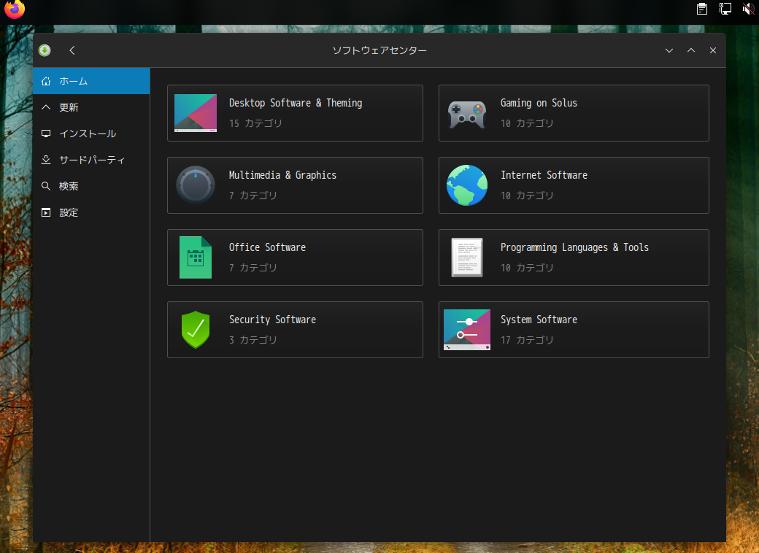Viewport: 759px width, 553px height.
Task: Click the monitor icon beside インストール
Action: click(x=46, y=134)
